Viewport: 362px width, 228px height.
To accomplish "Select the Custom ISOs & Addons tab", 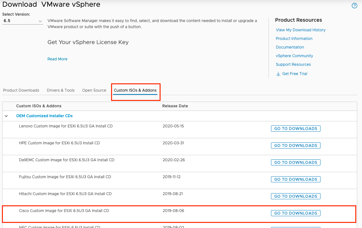I will [x=135, y=90].
